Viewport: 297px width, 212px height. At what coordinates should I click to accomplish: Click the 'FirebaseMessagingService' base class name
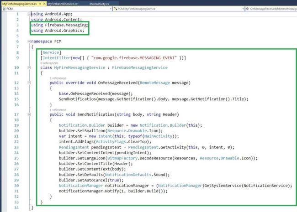point(140,67)
